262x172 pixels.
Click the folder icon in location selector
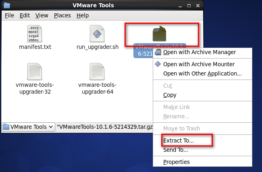coord(6,127)
